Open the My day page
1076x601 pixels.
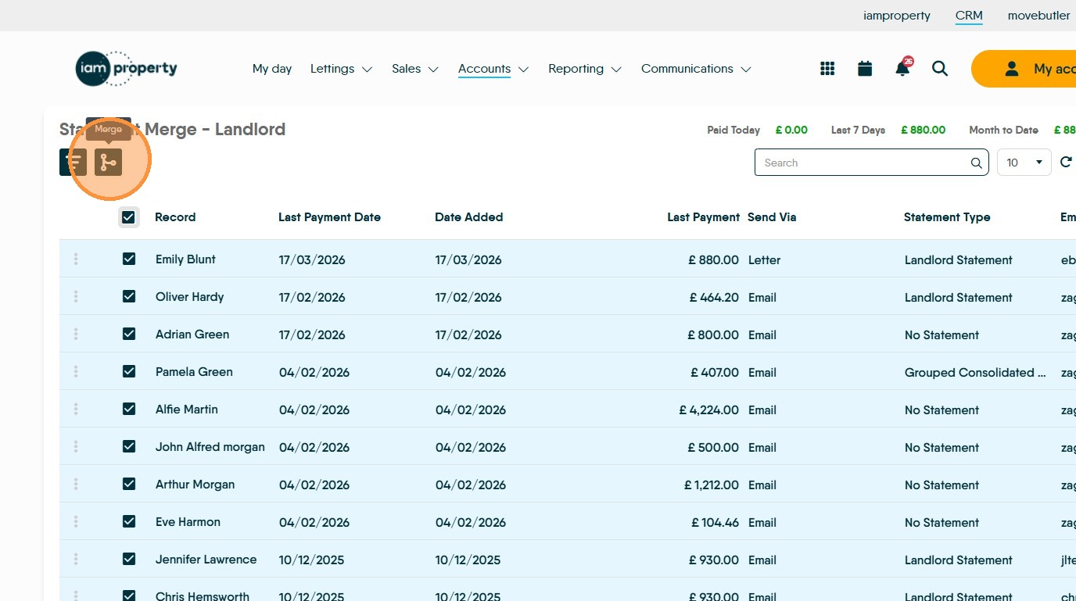[272, 69]
